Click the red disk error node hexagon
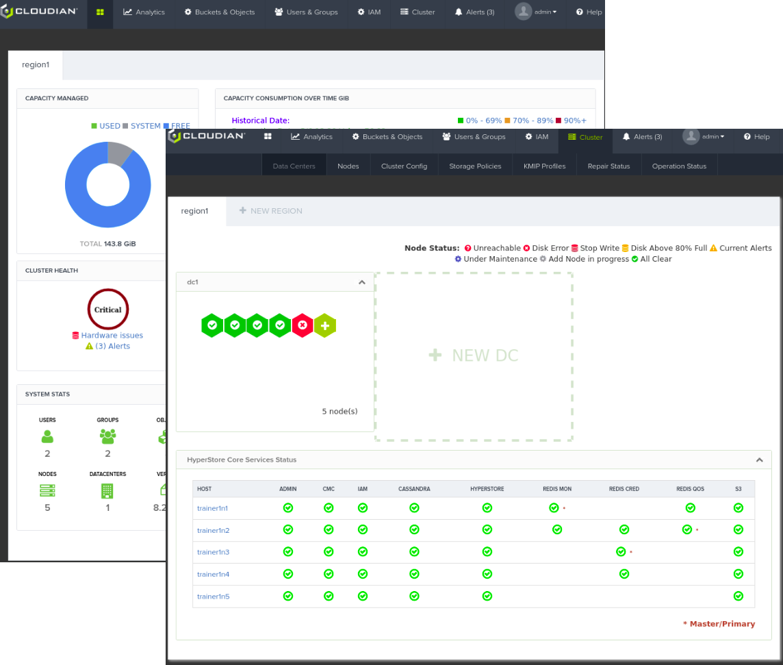The image size is (783, 665). coord(303,325)
